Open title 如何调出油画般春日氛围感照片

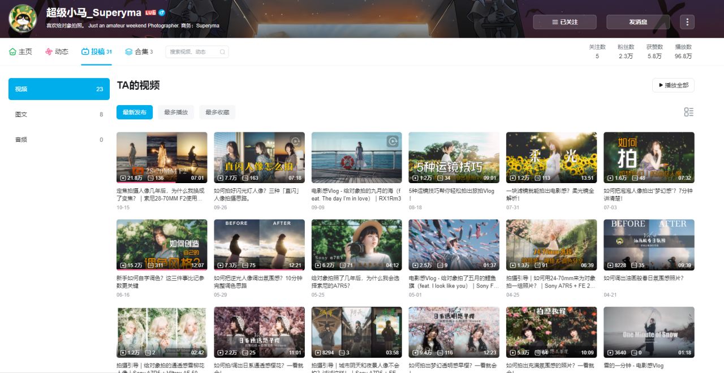pos(643,278)
